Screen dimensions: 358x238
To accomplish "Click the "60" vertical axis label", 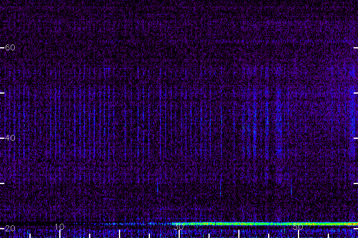I will pyautogui.click(x=10, y=48).
